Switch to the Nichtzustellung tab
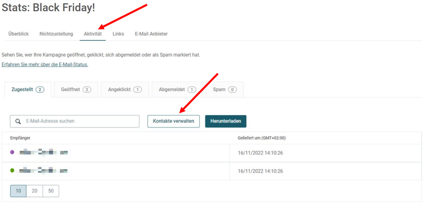Image resolution: width=424 pixels, height=204 pixels. click(x=56, y=34)
